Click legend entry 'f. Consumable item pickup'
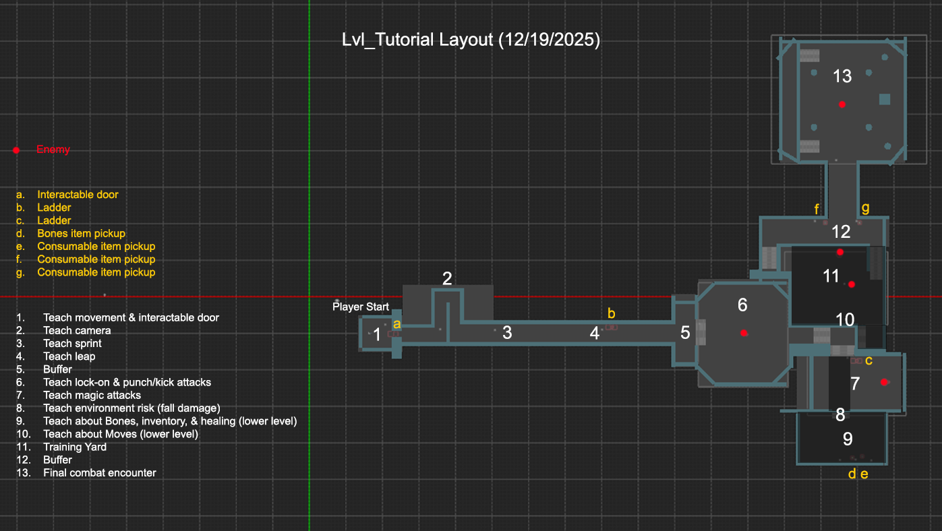942x531 pixels. (86, 259)
